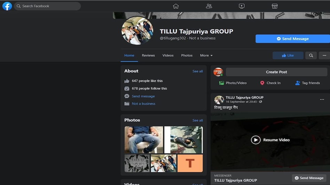Open the Marketplace icon

click(x=275, y=6)
